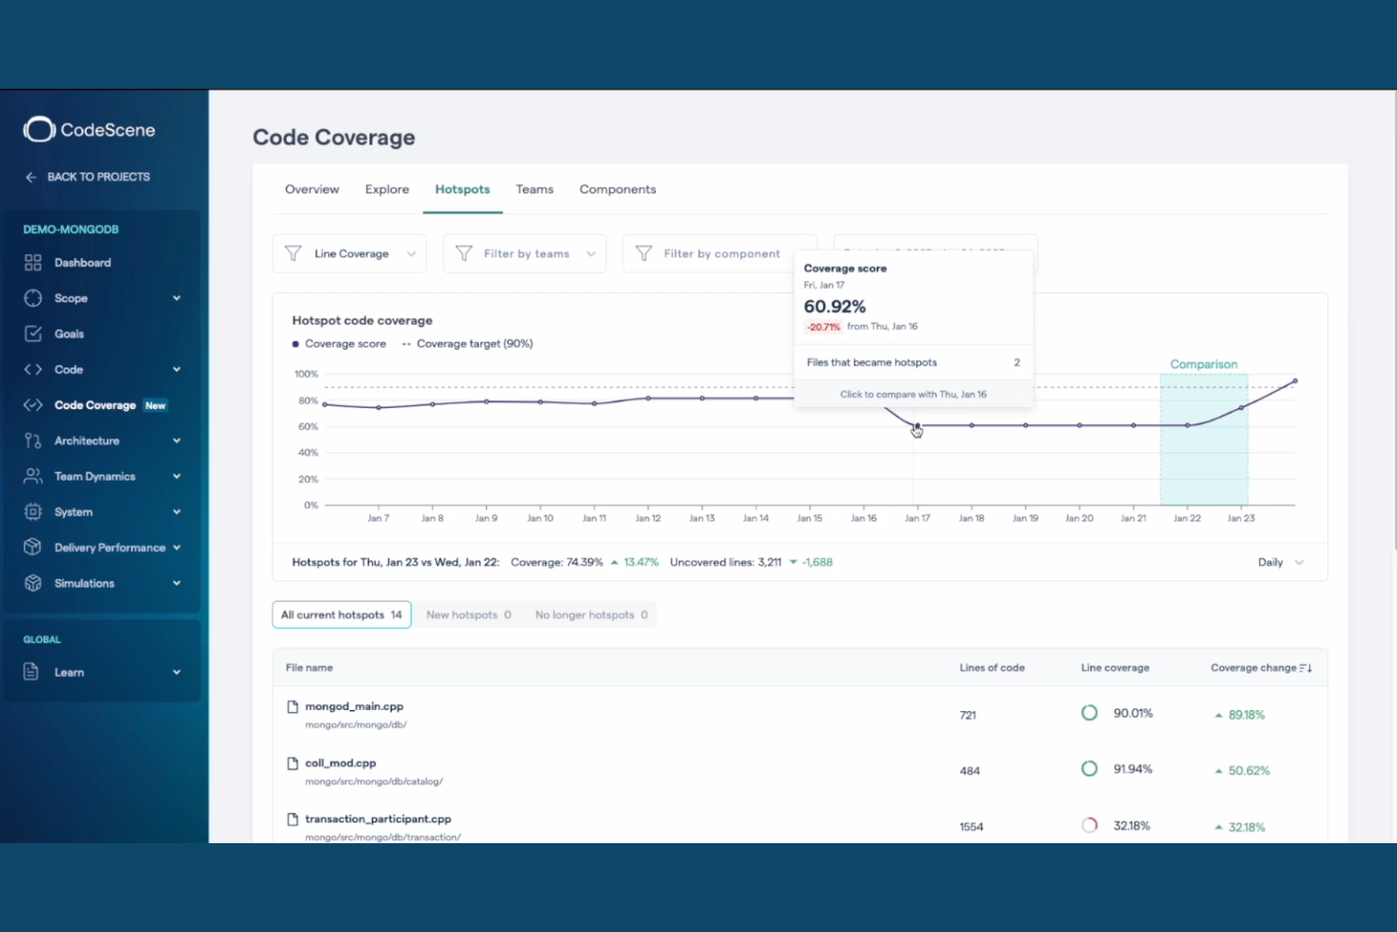Screen dimensions: 1397x932
Task: Click the Learn document icon
Action: (x=31, y=671)
